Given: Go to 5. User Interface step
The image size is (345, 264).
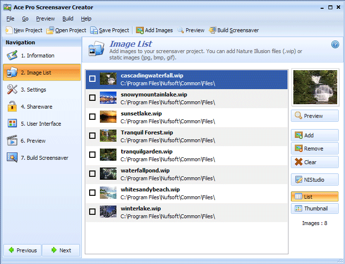Looking at the screenshot, I should pos(42,123).
